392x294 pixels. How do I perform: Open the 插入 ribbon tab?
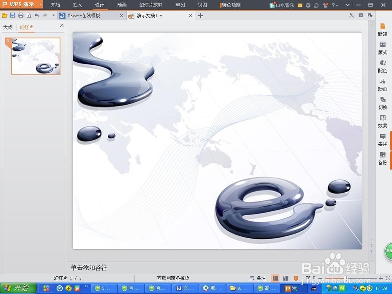(77, 5)
